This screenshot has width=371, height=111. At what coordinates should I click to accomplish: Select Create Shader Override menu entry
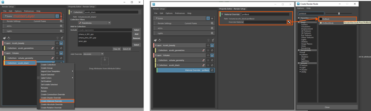(51, 98)
